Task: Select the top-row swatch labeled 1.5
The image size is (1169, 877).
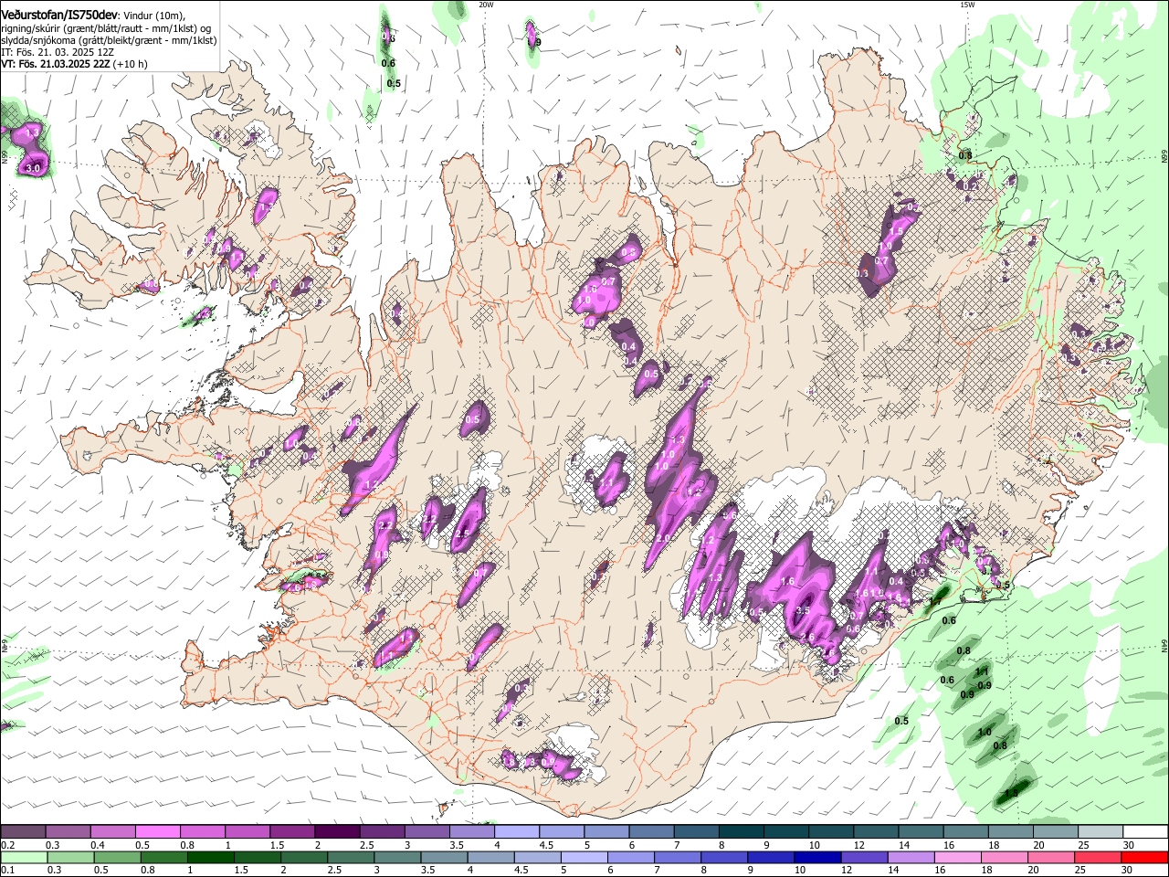Action: click(291, 831)
